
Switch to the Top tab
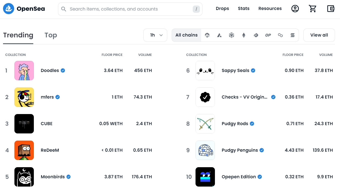click(50, 35)
